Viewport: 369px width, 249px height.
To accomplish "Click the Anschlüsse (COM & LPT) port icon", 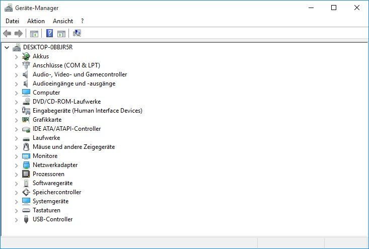I will pyautogui.click(x=26, y=65).
